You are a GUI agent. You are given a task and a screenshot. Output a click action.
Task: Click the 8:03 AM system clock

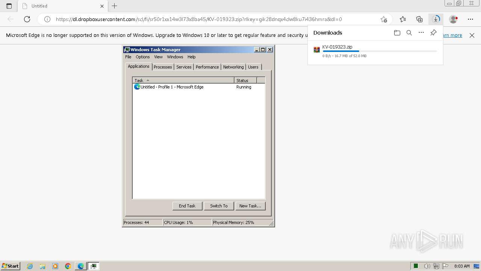click(462, 266)
